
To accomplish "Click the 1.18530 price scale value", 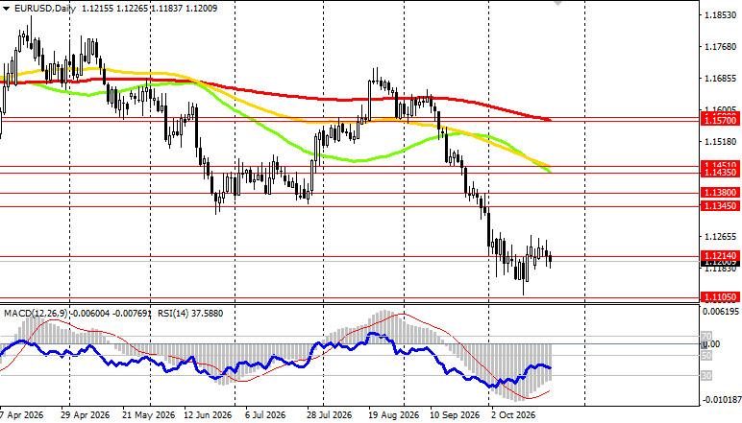I will (720, 15).
